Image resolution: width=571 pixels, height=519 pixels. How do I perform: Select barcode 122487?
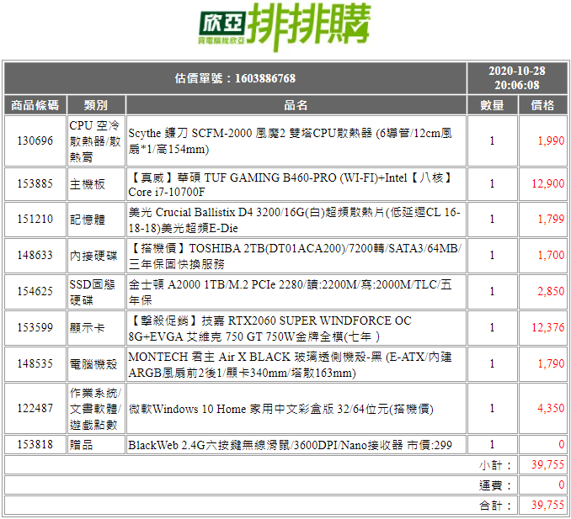tap(35, 409)
